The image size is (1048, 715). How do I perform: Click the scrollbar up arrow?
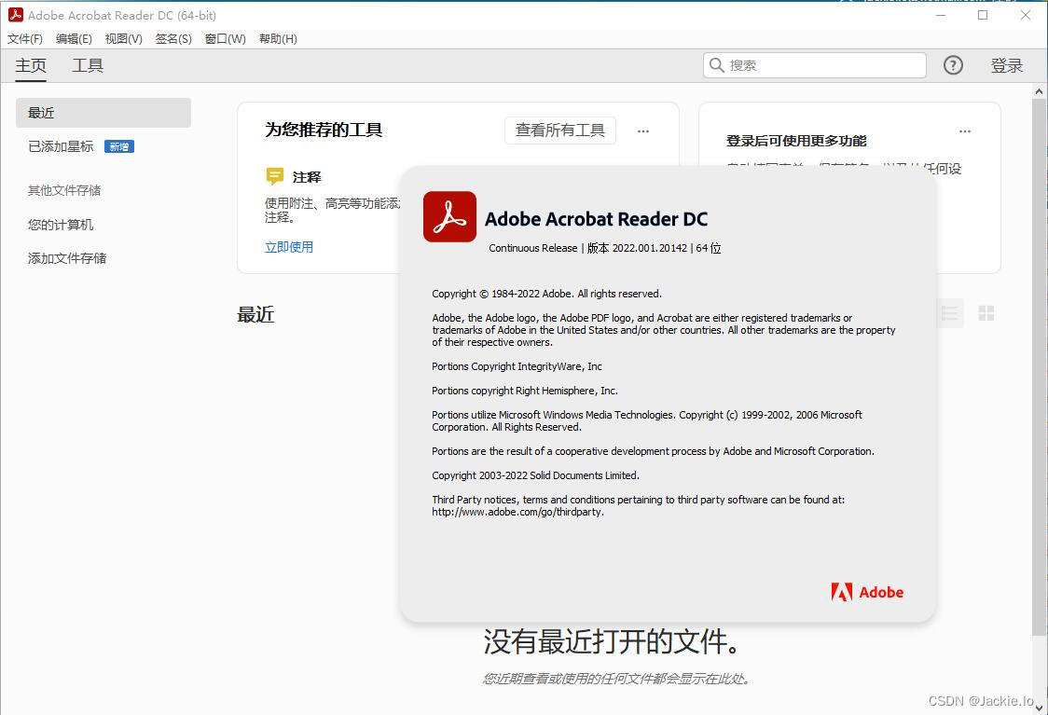pos(1040,90)
